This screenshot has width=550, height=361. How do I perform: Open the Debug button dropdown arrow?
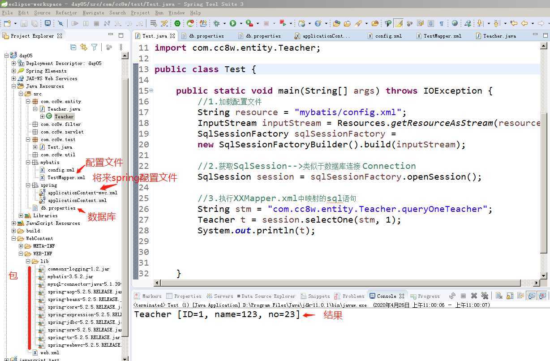225,23
